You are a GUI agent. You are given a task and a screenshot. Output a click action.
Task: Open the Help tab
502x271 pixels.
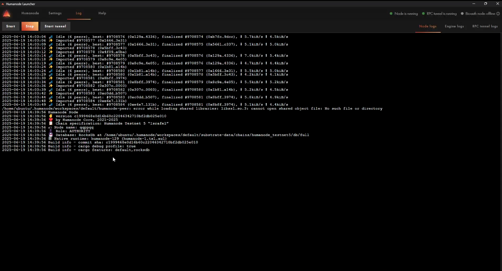[102, 13]
